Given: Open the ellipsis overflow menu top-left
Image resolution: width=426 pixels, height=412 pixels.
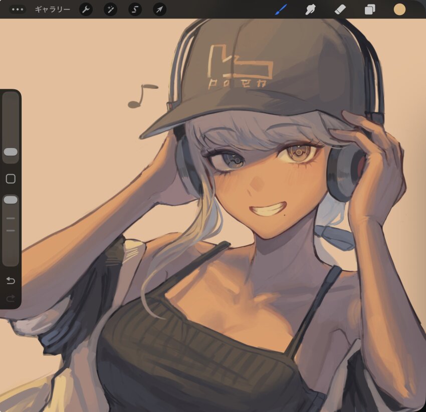Looking at the screenshot, I should pyautogui.click(x=17, y=9).
